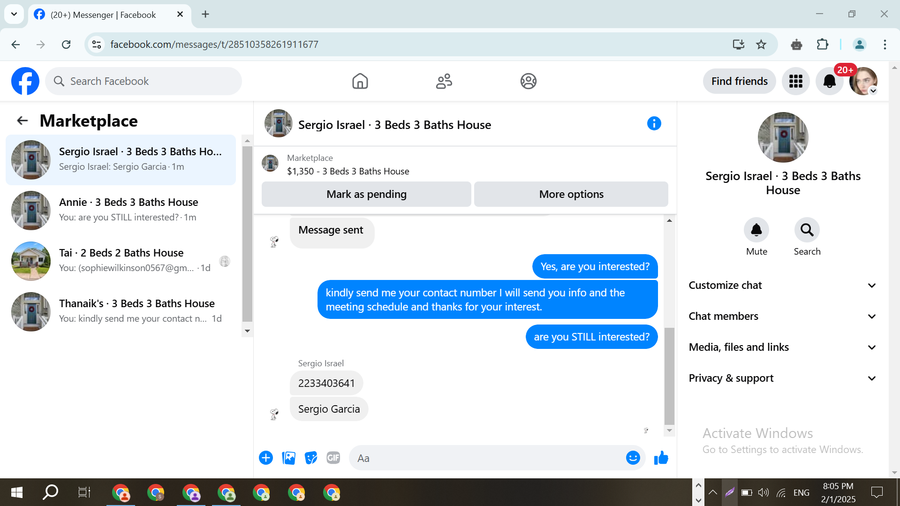
Task: Click the 'are you STILL interested?' message
Action: [x=592, y=337]
